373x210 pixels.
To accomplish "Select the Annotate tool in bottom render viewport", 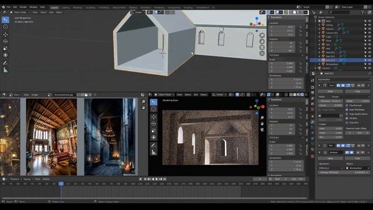I will (x=154, y=145).
